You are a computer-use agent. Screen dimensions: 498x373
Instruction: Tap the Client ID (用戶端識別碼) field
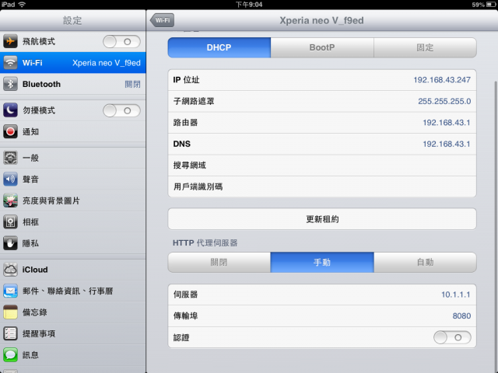click(x=322, y=186)
